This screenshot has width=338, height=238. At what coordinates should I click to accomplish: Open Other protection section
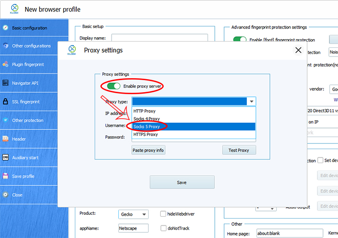click(29, 120)
